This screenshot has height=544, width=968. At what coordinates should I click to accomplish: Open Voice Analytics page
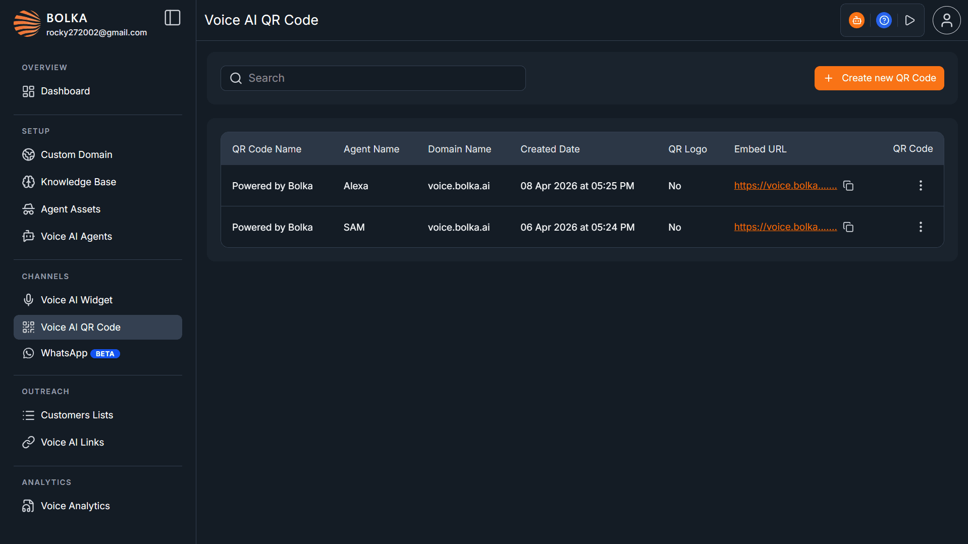click(98, 506)
